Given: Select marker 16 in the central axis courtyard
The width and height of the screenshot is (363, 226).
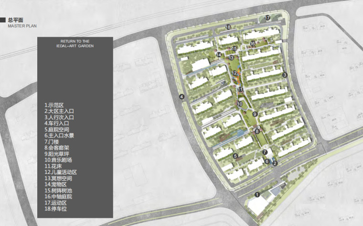Looking at the screenshot, I should click(253, 44).
